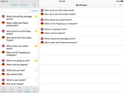124x93 pixels.
Task: Tap German flag in My Phrases First-Class-Ticket row
Action: click(42, 14)
